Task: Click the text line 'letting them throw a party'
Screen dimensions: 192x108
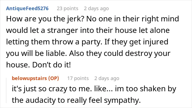Action: point(54,42)
